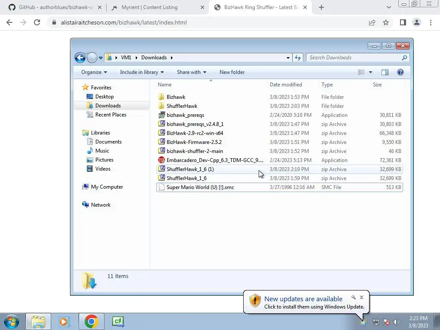Open the Videos library
Image resolution: width=440 pixels, height=330 pixels.
[98, 168]
